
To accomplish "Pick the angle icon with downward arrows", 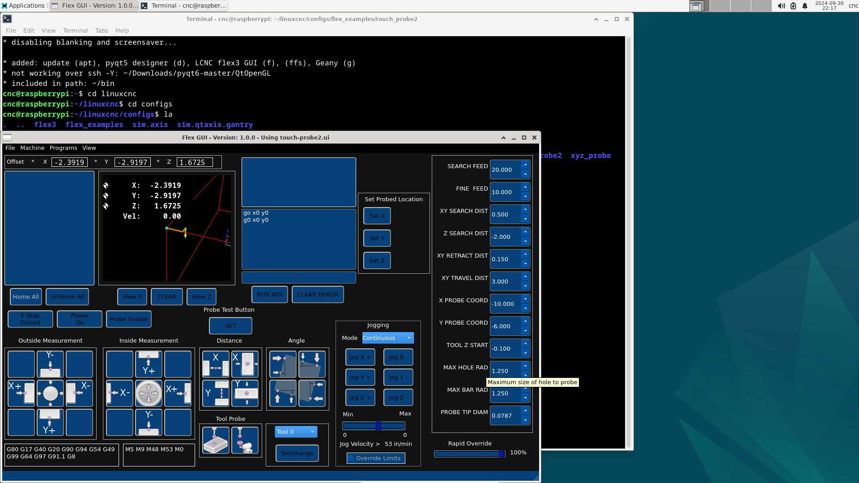I will (312, 364).
